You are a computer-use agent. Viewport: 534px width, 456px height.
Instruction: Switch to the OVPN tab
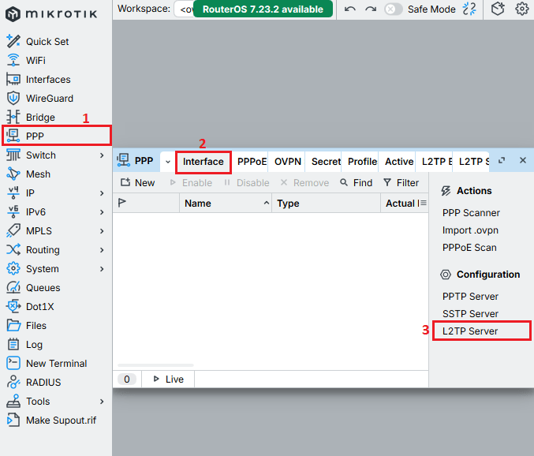tap(288, 162)
